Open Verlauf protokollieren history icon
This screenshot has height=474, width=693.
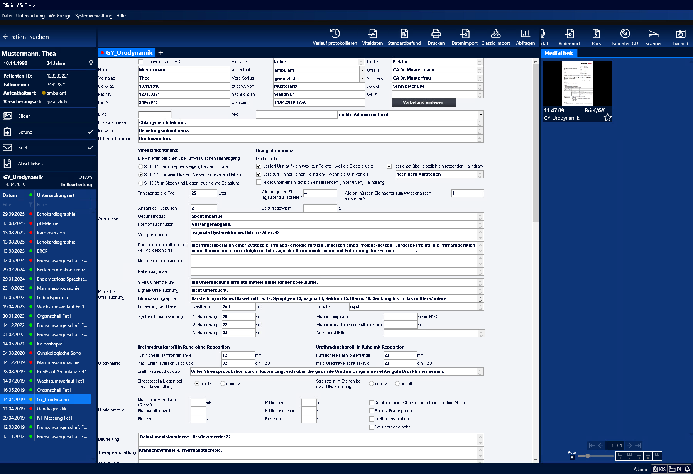tap(335, 34)
